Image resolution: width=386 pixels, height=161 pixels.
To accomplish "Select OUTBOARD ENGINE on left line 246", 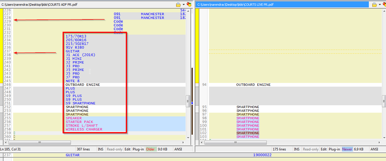I will point(83,85).
